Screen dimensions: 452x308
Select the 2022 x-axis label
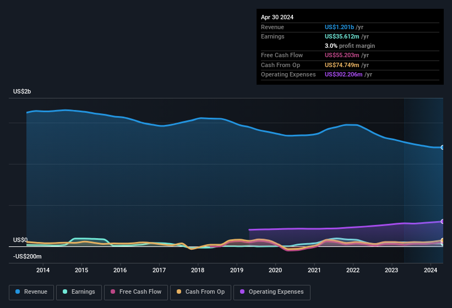[353, 270]
